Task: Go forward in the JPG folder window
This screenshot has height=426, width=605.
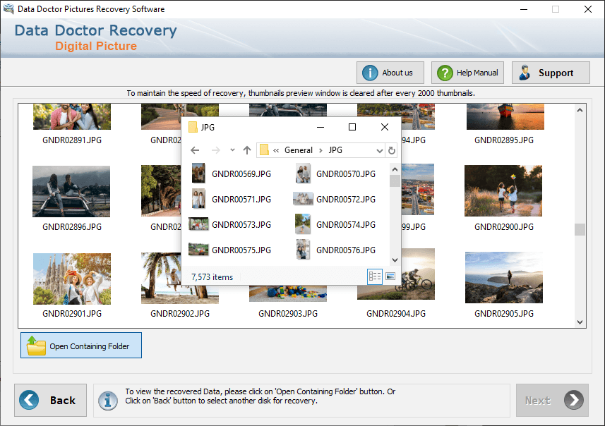Action: [216, 150]
